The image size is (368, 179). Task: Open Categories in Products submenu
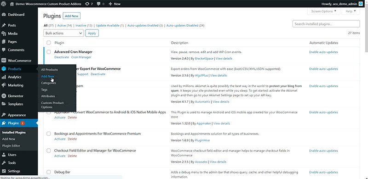[48, 83]
